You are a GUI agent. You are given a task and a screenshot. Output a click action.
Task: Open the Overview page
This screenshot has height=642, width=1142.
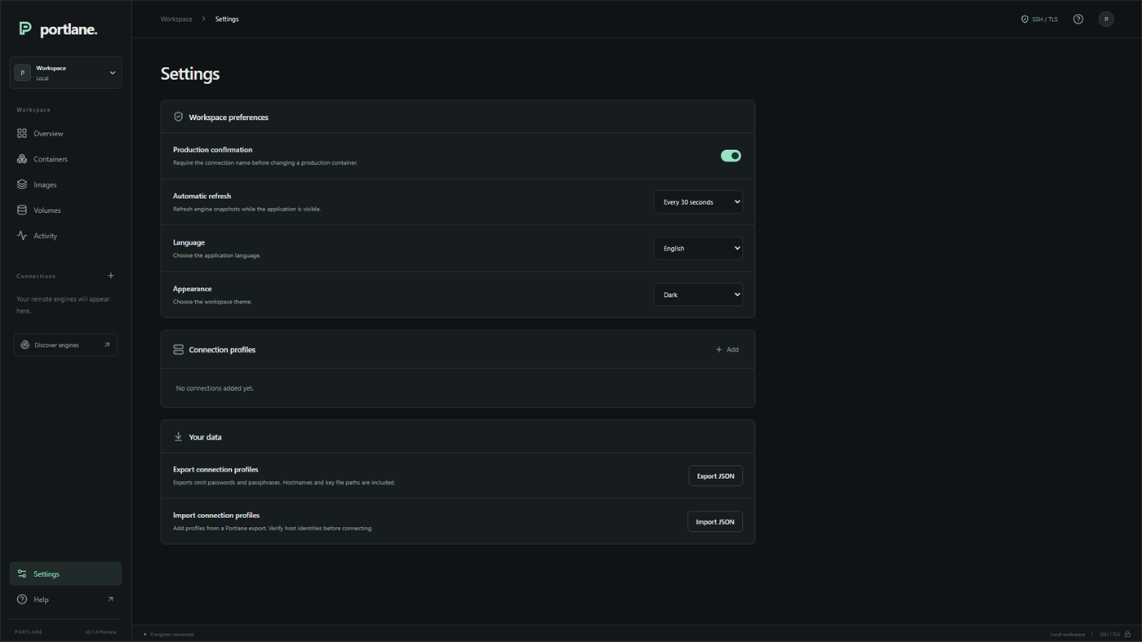[65, 133]
